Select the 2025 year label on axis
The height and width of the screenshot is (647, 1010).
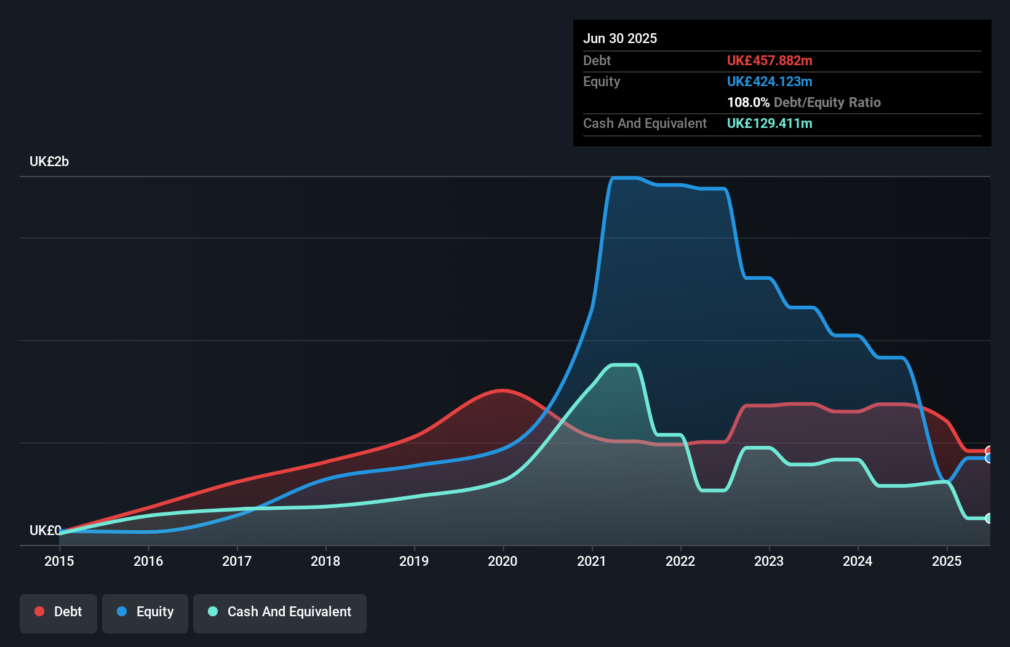pyautogui.click(x=947, y=561)
